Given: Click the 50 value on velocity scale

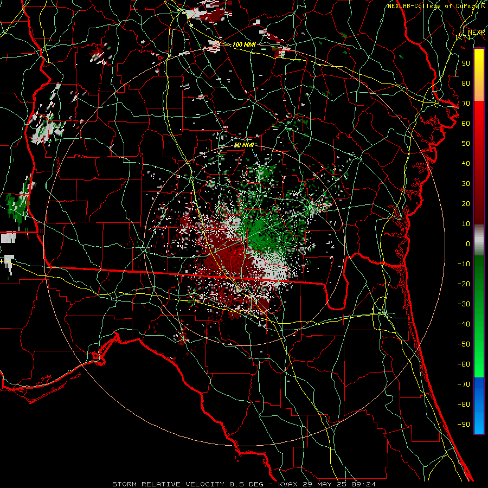Looking at the screenshot, I should [x=466, y=144].
